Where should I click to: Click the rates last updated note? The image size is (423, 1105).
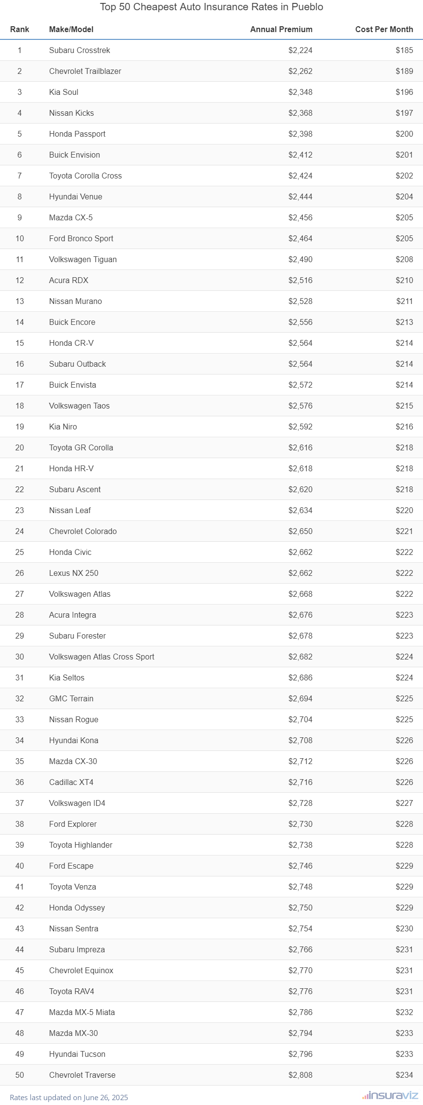point(69,1097)
